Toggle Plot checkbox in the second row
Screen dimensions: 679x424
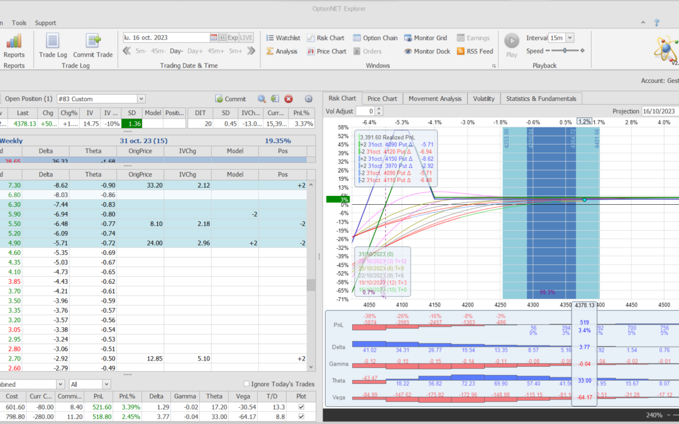pyautogui.click(x=301, y=416)
